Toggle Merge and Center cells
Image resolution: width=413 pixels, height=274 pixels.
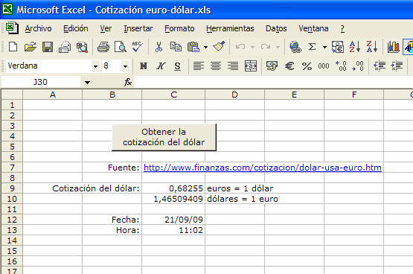(251, 66)
